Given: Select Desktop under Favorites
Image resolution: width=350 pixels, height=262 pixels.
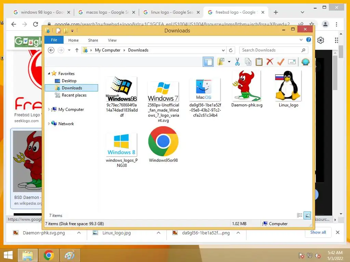Looking at the screenshot, I should coord(69,81).
